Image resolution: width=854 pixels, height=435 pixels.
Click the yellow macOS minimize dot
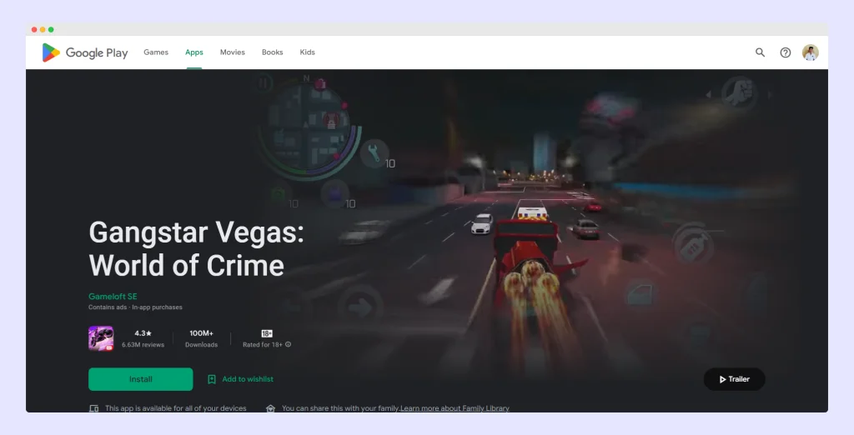click(43, 29)
